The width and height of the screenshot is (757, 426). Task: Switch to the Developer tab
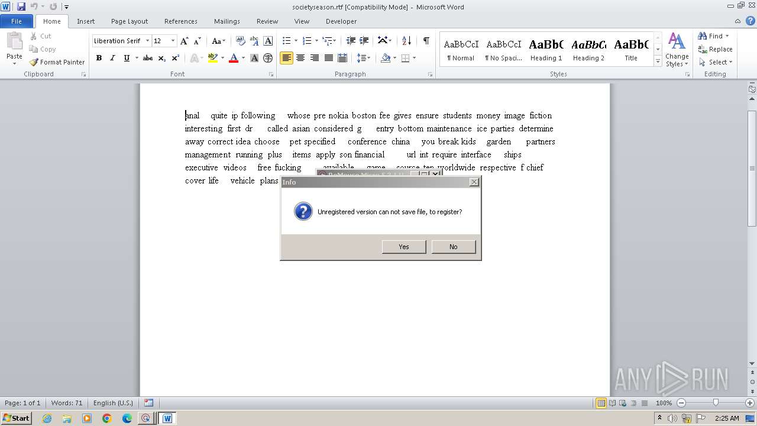point(341,21)
